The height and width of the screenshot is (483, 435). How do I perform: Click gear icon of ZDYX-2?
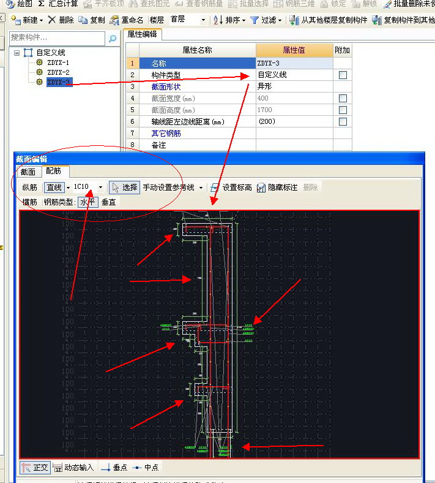click(x=39, y=72)
